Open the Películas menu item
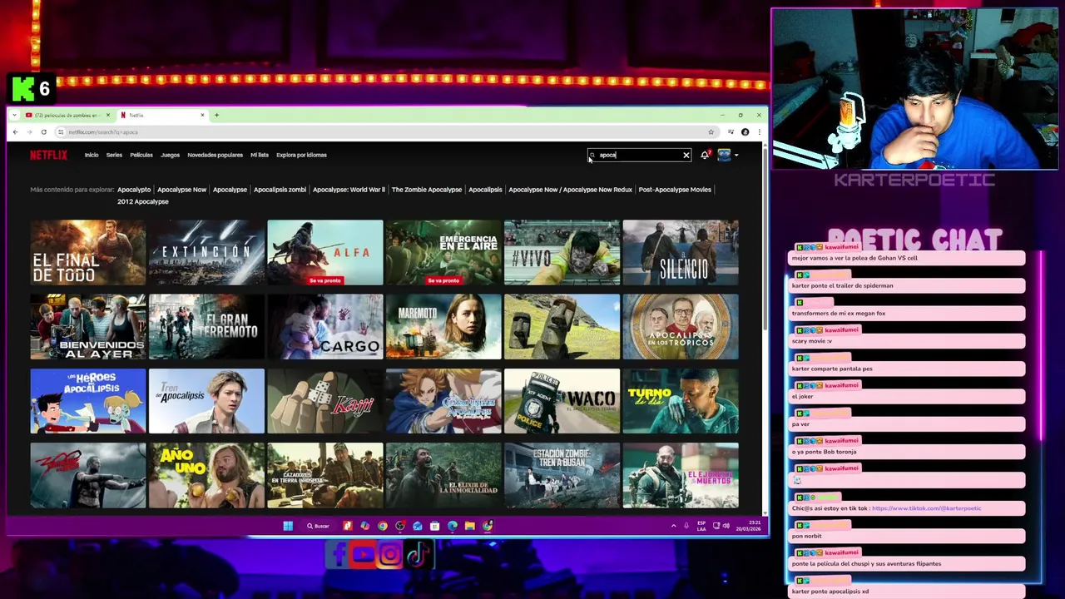Image resolution: width=1065 pixels, height=599 pixels. point(141,155)
